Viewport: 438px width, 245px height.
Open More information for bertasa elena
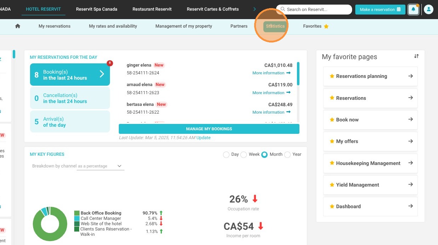coord(271,112)
